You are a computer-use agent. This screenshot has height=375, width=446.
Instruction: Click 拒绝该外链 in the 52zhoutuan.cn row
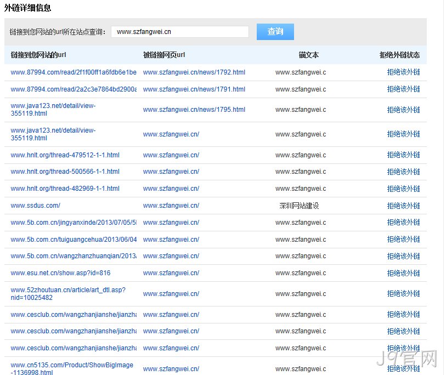tap(403, 294)
